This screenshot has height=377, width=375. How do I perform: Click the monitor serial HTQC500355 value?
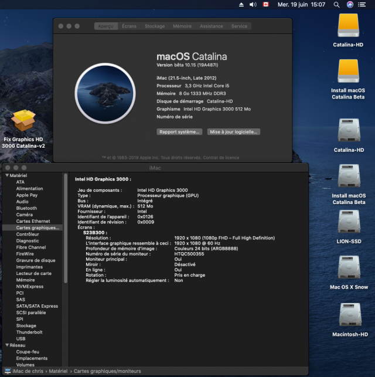189,254
